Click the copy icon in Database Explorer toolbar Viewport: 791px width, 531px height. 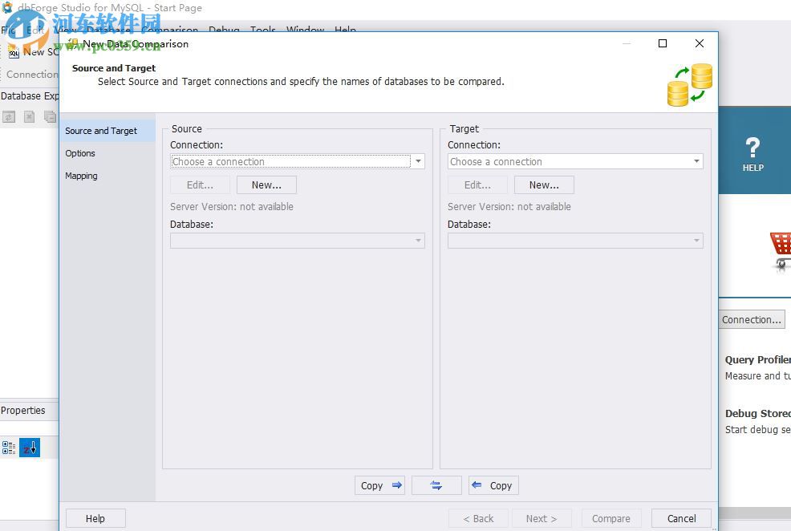pos(50,116)
